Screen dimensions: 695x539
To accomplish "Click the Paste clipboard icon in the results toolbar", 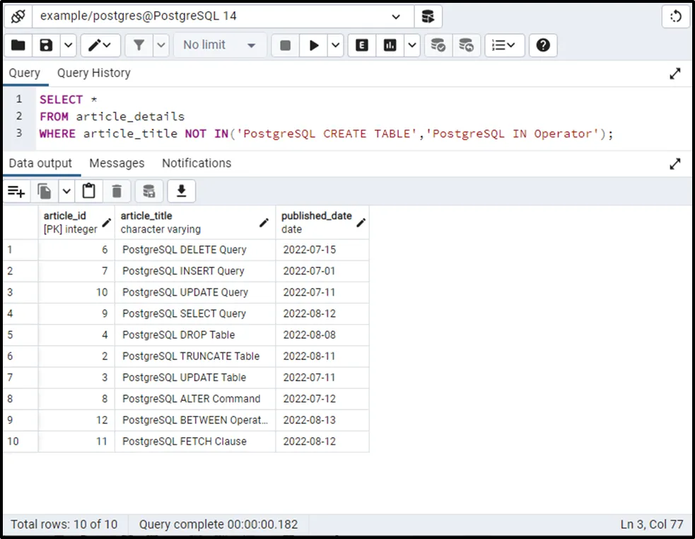I will click(88, 191).
